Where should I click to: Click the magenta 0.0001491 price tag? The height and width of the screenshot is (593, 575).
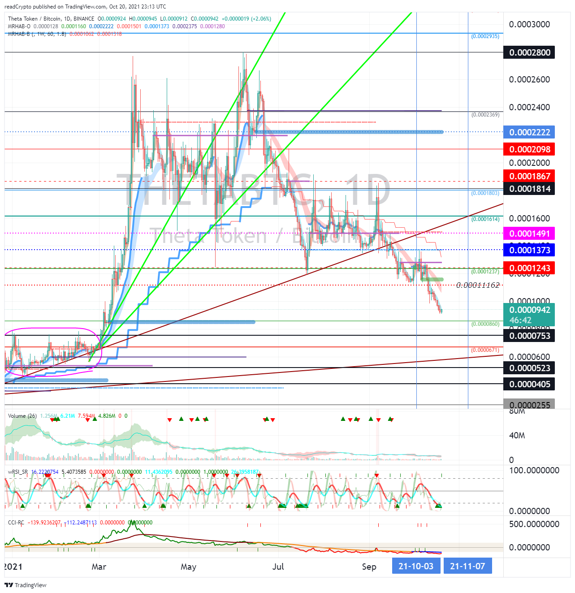(x=529, y=234)
